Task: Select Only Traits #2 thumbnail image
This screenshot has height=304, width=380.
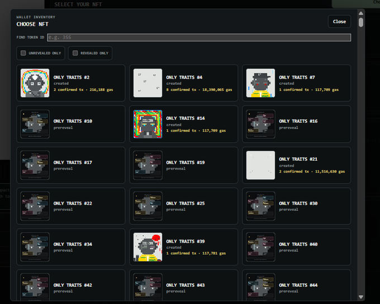Action: click(35, 83)
